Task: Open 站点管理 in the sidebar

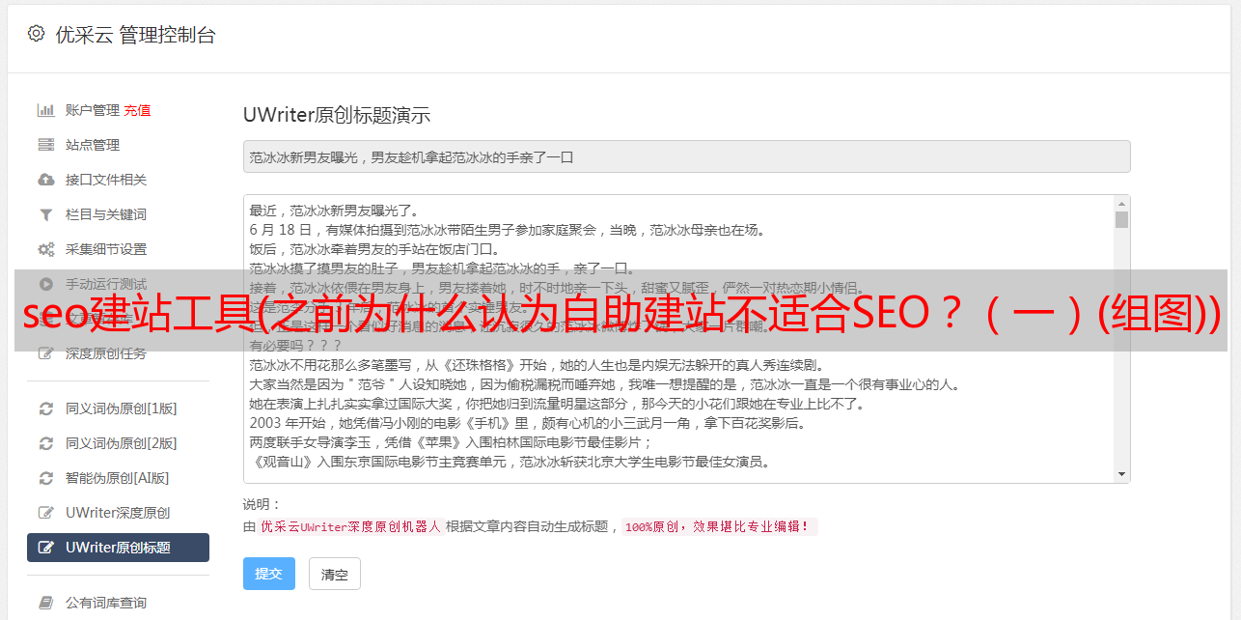Action: 93,145
